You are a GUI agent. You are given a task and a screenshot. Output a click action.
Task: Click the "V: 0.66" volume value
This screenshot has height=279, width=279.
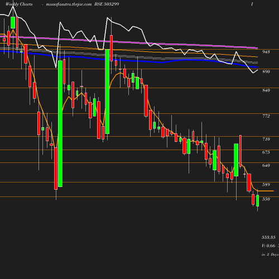268,246
